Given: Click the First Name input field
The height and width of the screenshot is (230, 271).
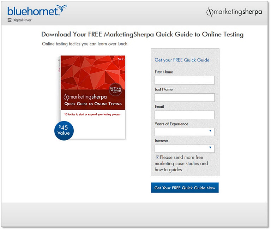Looking at the screenshot, I should 185,80.
